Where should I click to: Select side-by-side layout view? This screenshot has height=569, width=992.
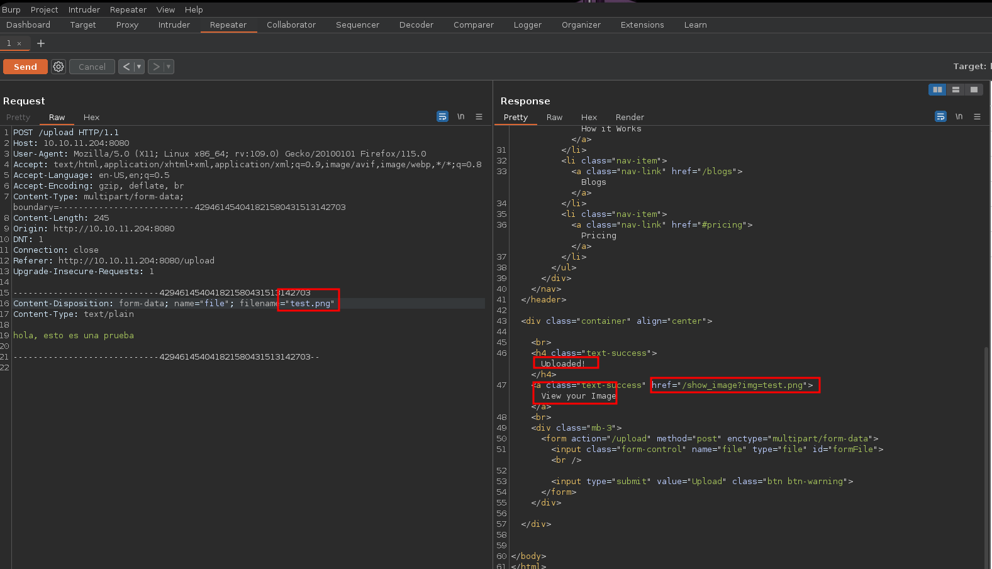pos(937,90)
